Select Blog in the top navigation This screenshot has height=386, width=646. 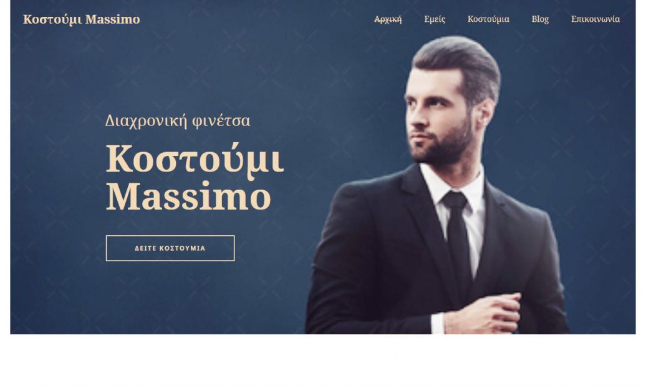[x=540, y=19]
